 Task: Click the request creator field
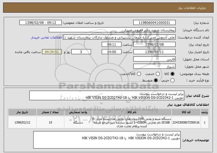tap(119, 37)
